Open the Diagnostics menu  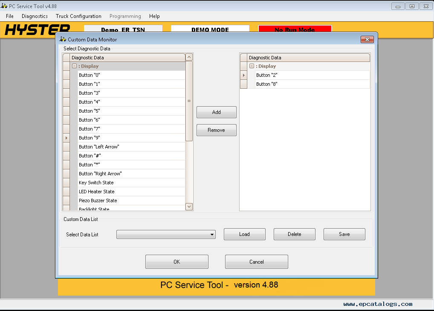(34, 16)
